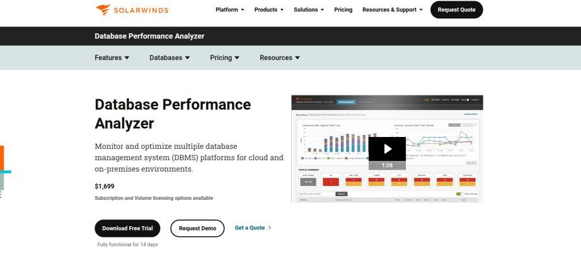Expand the Resources submenu
This screenshot has height=257, width=581.
tap(280, 58)
